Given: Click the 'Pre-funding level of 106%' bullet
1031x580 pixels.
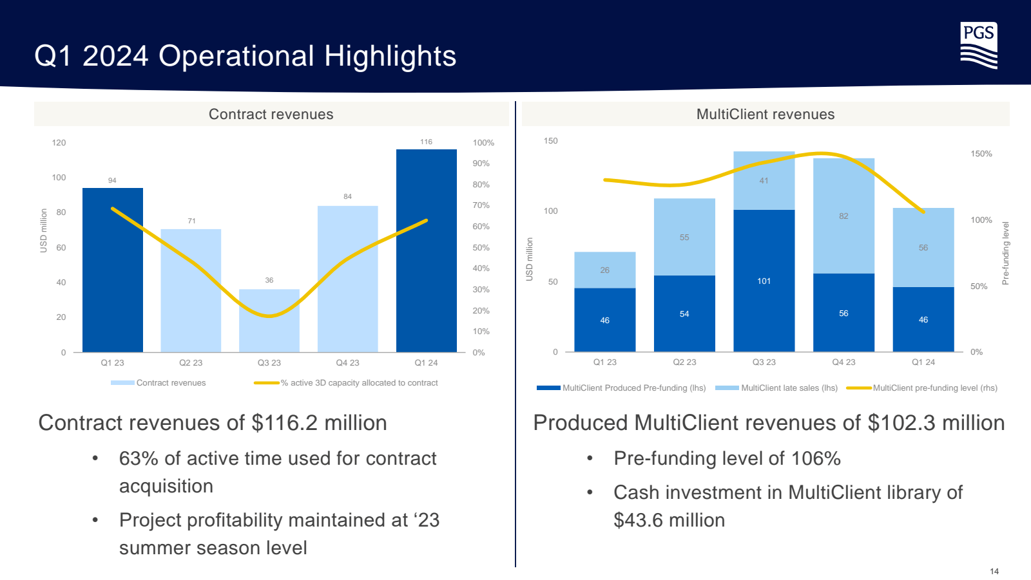Looking at the screenshot, I should click(727, 458).
